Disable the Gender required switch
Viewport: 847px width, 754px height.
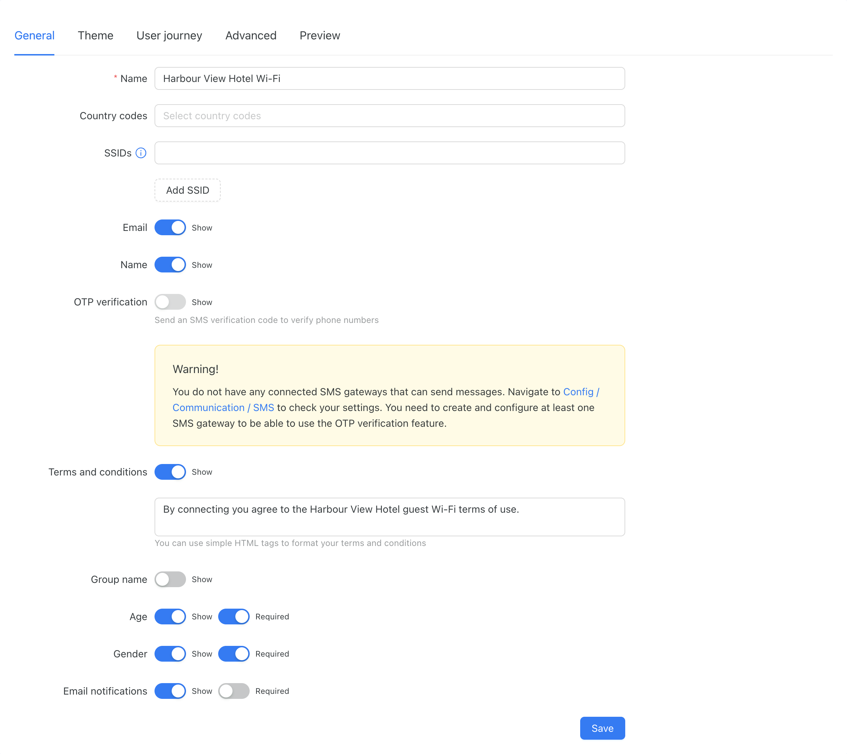pos(234,654)
